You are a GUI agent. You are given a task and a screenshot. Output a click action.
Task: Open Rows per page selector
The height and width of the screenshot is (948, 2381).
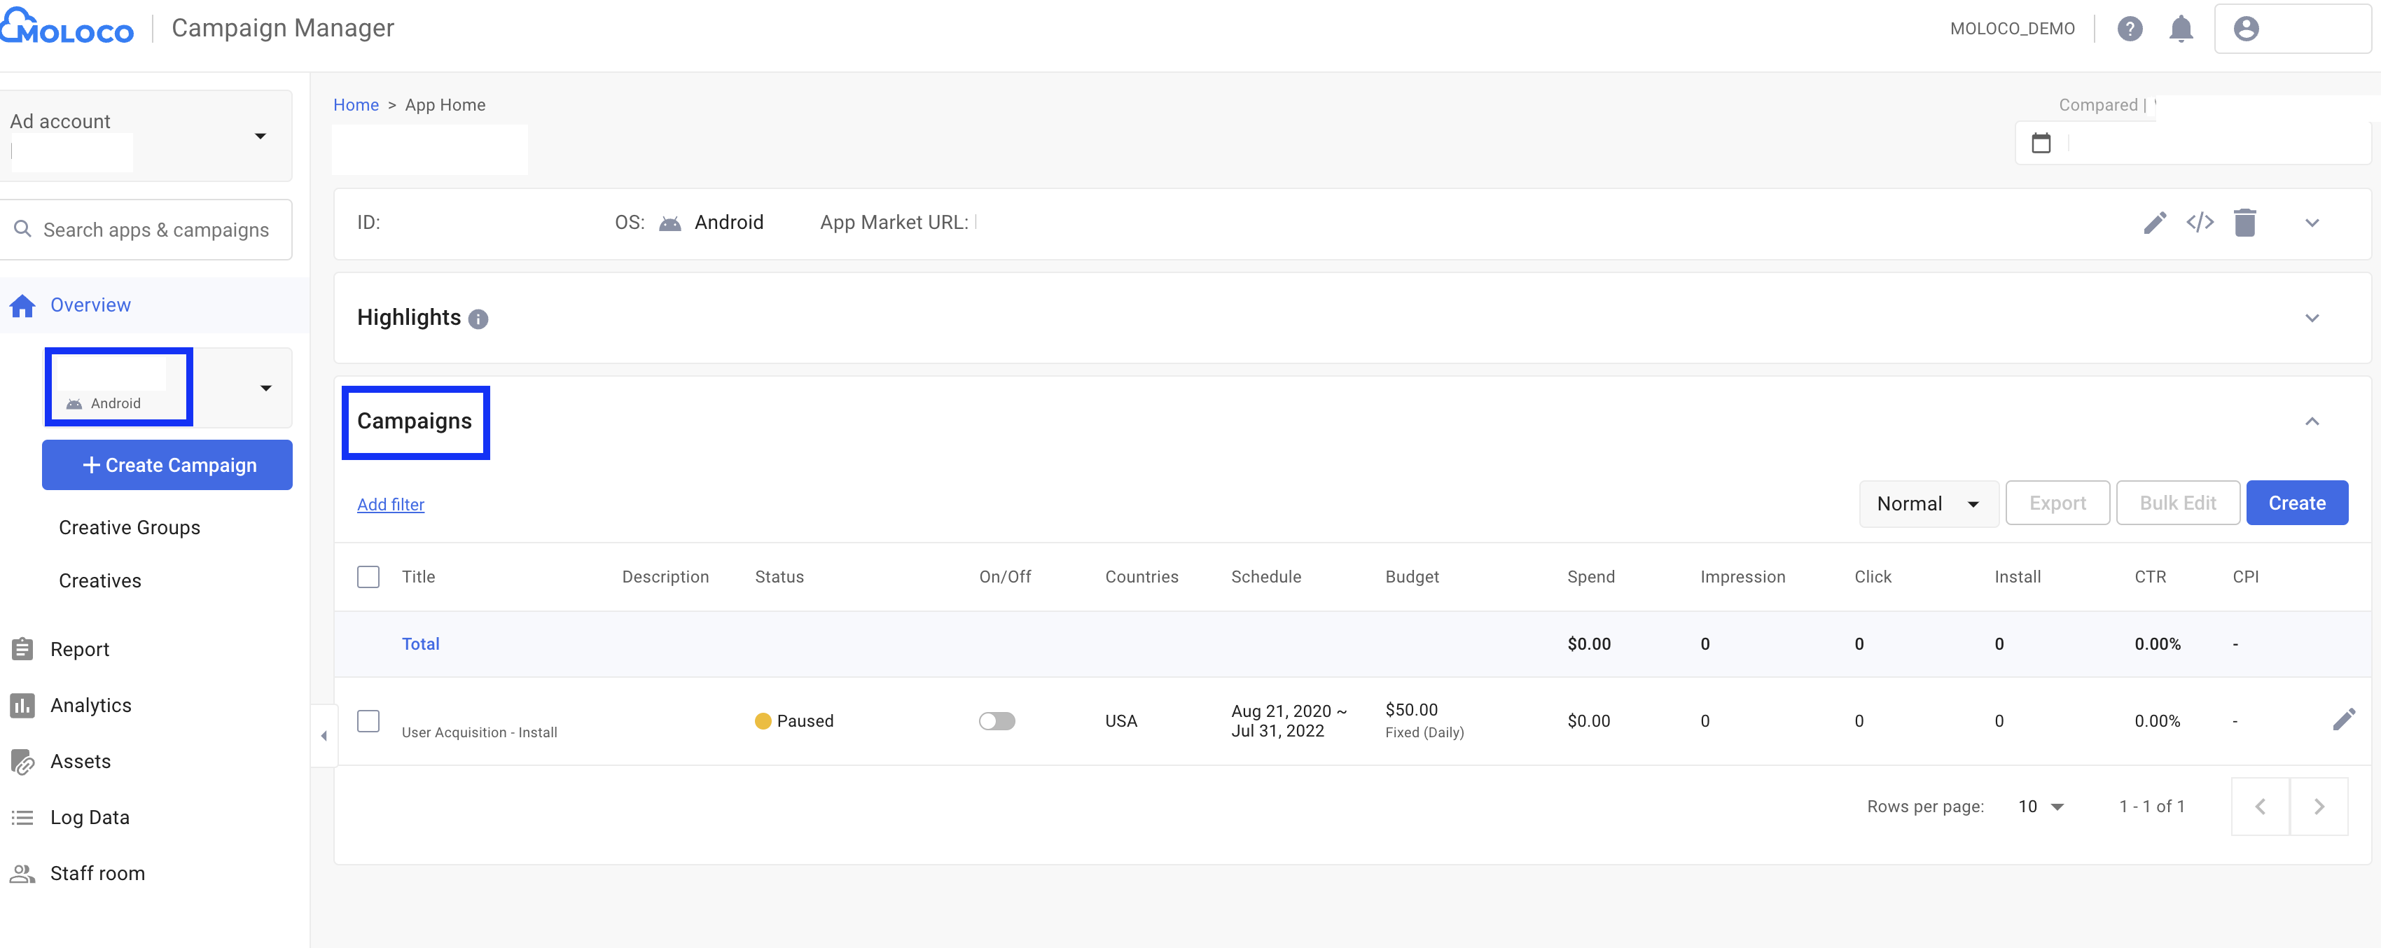pyautogui.click(x=2041, y=807)
